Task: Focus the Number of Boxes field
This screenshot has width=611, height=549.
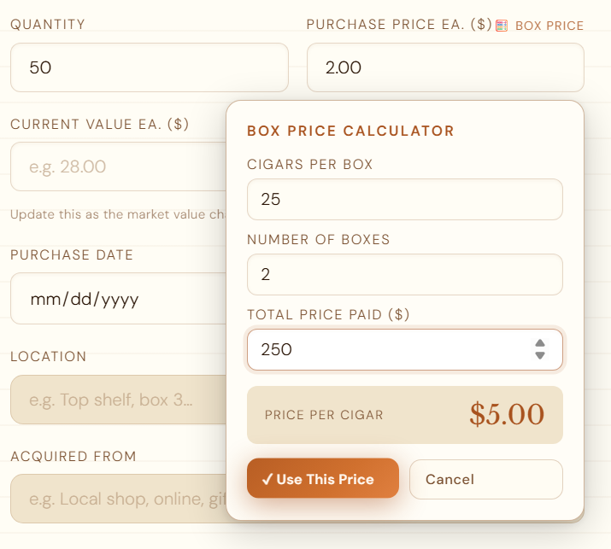Action: pos(404,275)
